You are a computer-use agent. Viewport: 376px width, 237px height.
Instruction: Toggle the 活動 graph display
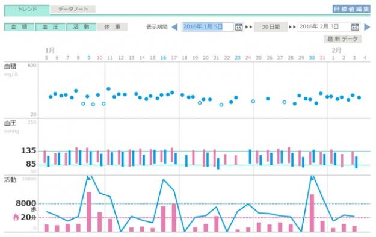click(81, 27)
